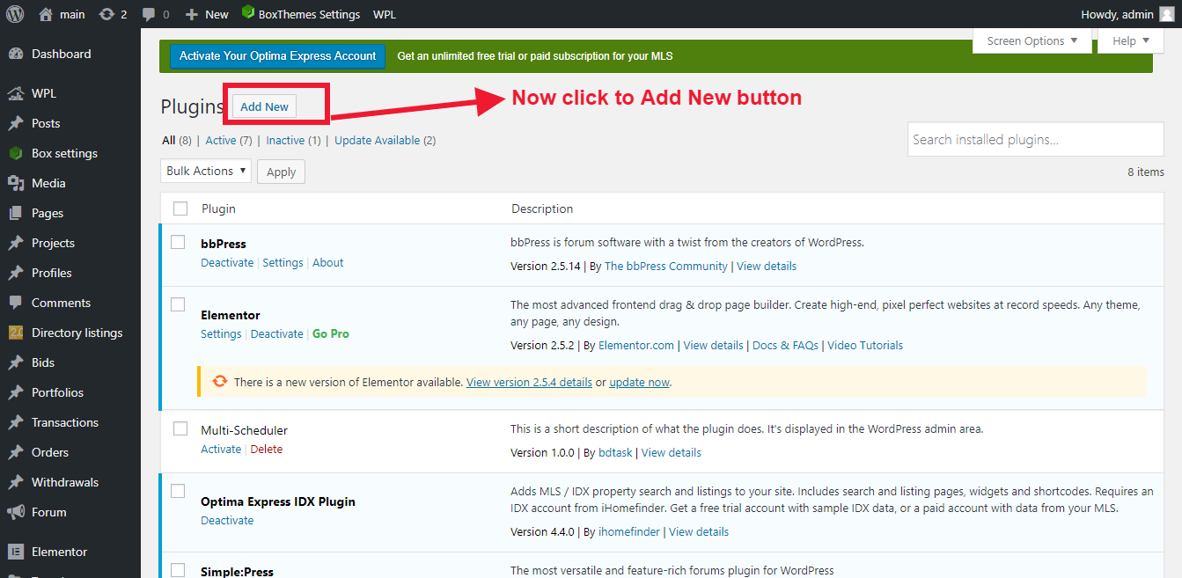Open the comments bubble icon in admin bar
Screen dimensions: 1182x578
tap(148, 14)
